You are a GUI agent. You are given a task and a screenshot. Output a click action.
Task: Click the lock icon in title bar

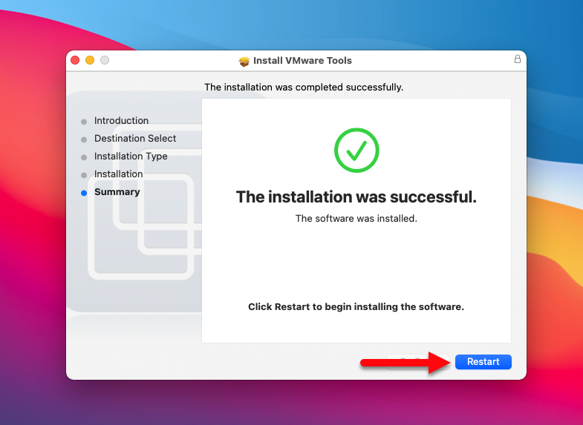click(x=517, y=59)
